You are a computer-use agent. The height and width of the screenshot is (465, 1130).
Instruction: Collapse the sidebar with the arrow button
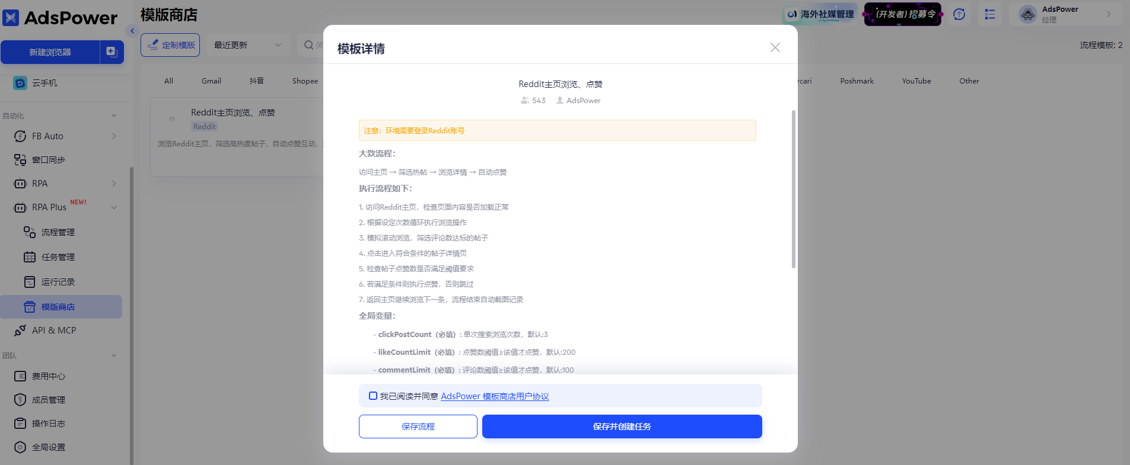(x=132, y=31)
